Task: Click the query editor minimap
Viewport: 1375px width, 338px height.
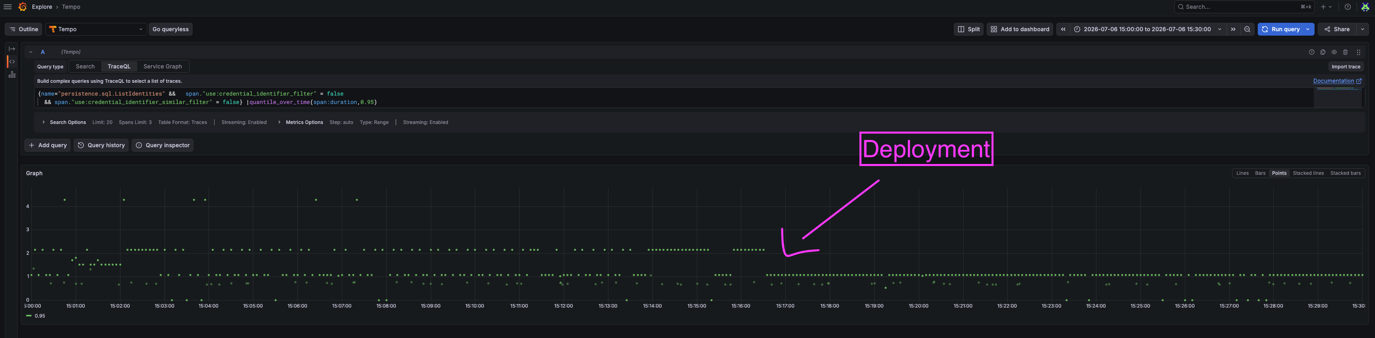Action: click(x=1337, y=98)
